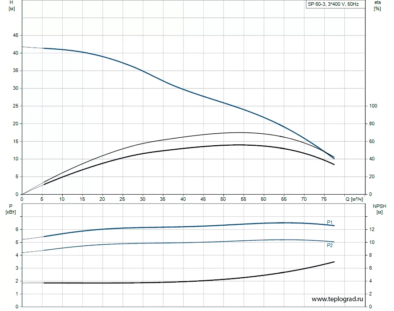The width and height of the screenshot is (394, 311).
Task: Click the Q flow axis unit label
Action: coord(354,199)
